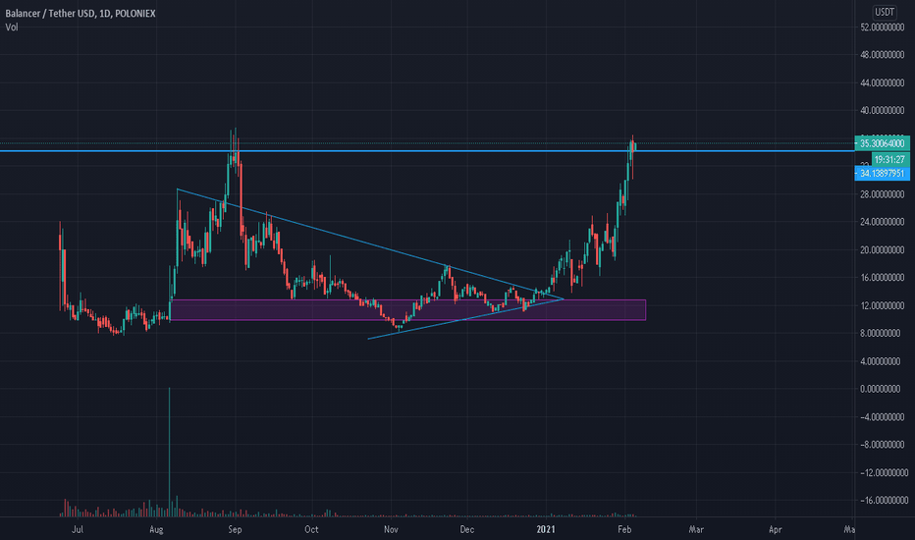Click the 12.00000000 price scale label
915x540 pixels.
coord(882,305)
